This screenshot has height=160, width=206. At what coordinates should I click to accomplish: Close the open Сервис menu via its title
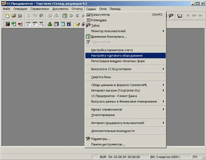pyautogui.click(x=91, y=9)
